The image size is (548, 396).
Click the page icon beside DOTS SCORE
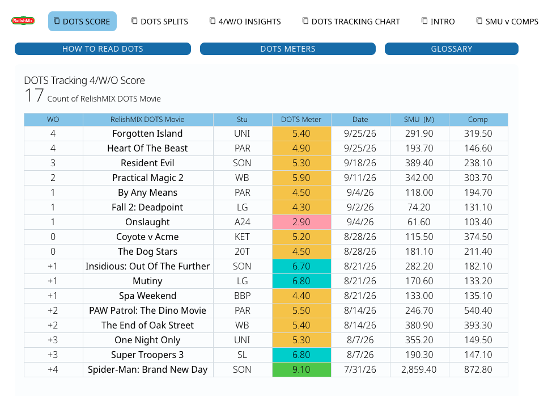coord(57,21)
